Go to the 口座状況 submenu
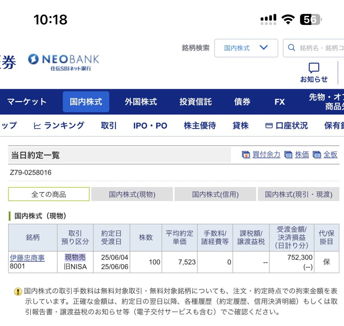The width and height of the screenshot is (344, 326). 287,126
